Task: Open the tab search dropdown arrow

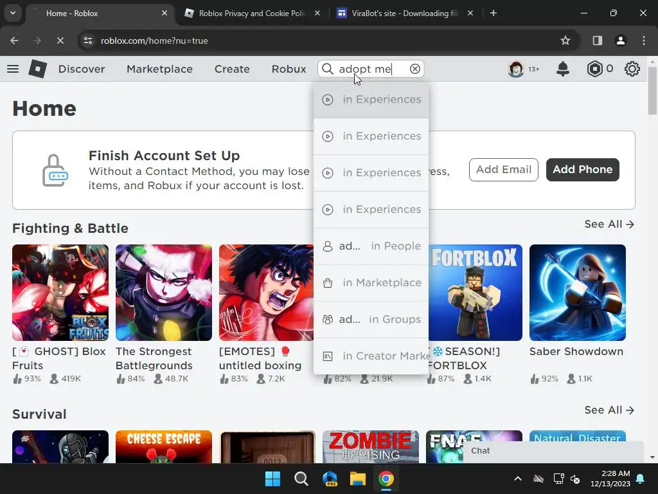Action: pyautogui.click(x=13, y=13)
